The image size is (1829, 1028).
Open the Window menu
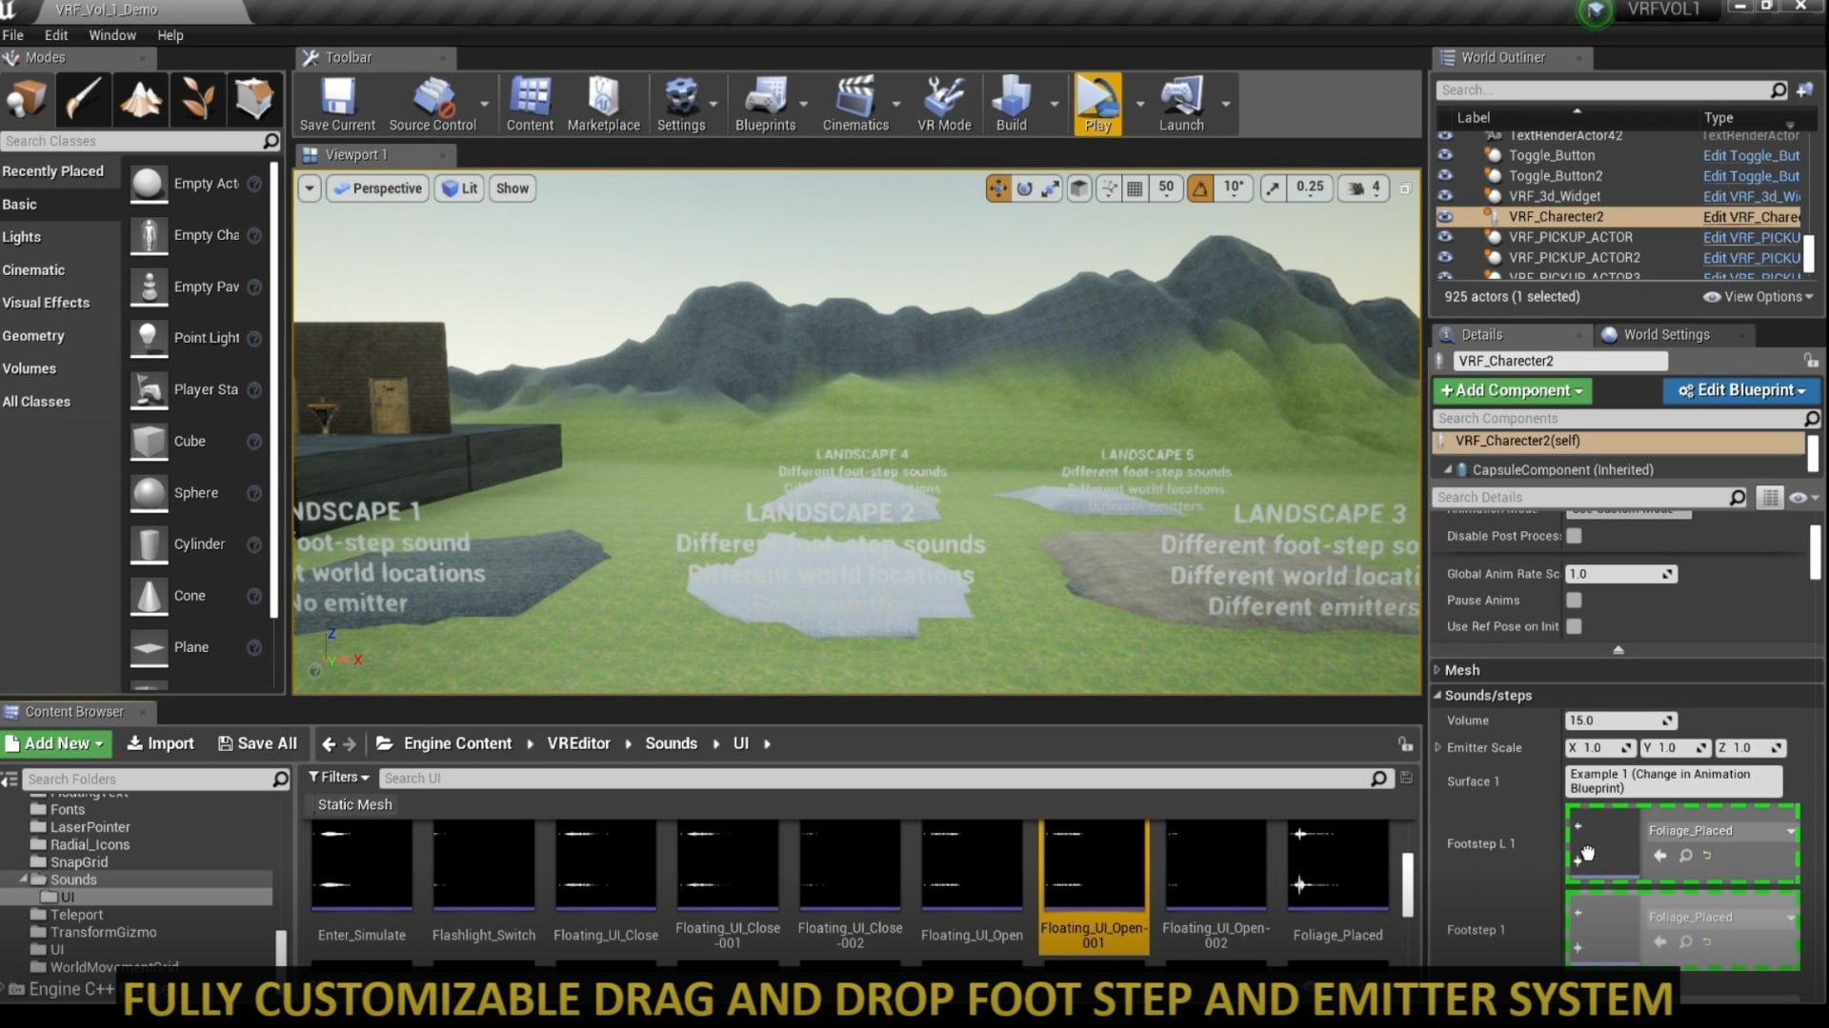112,35
